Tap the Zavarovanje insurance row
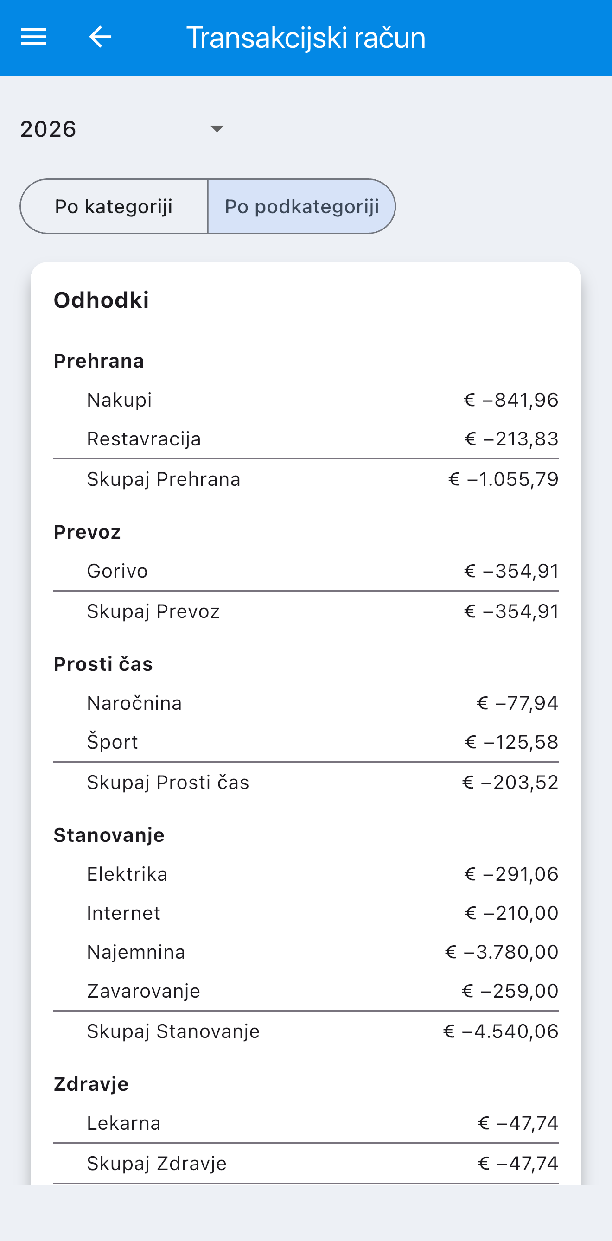Screen dimensions: 612x1241 [306, 991]
